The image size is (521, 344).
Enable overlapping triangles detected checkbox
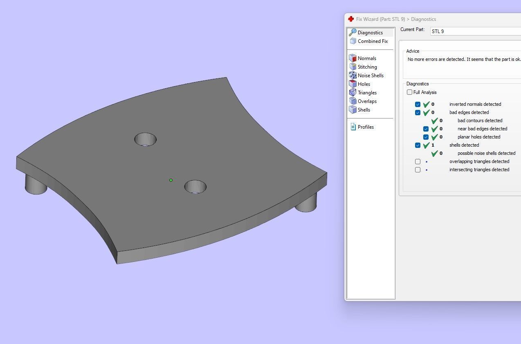click(418, 161)
